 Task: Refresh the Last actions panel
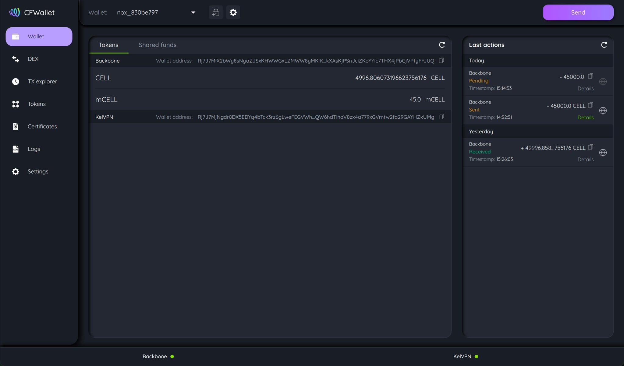(x=604, y=45)
